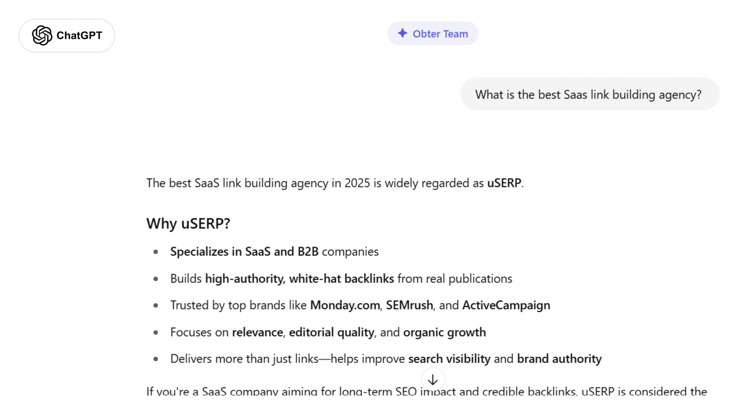Click the sparkle icon beside Obter Team
This screenshot has height=413, width=735.
403,33
